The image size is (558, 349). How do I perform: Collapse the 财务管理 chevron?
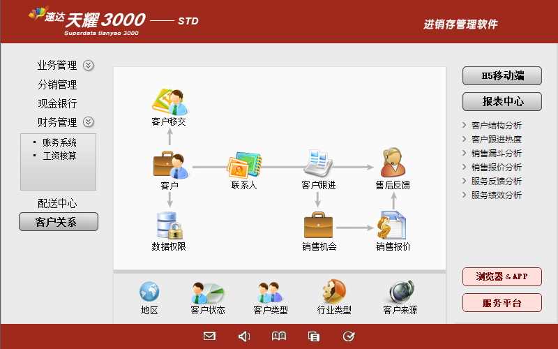pos(89,122)
